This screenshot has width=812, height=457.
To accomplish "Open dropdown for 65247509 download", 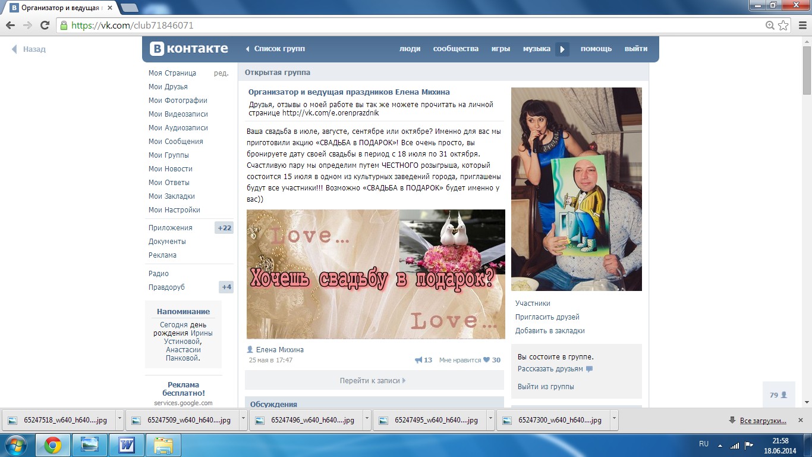I will coord(243,420).
